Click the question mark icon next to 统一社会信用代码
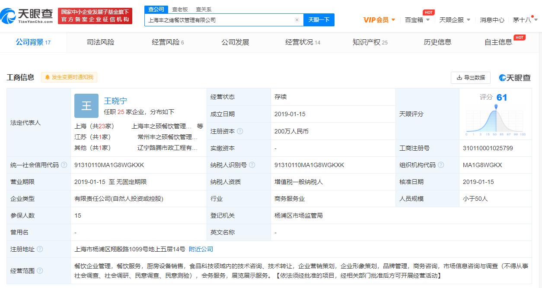542x288 pixels. (x=63, y=165)
